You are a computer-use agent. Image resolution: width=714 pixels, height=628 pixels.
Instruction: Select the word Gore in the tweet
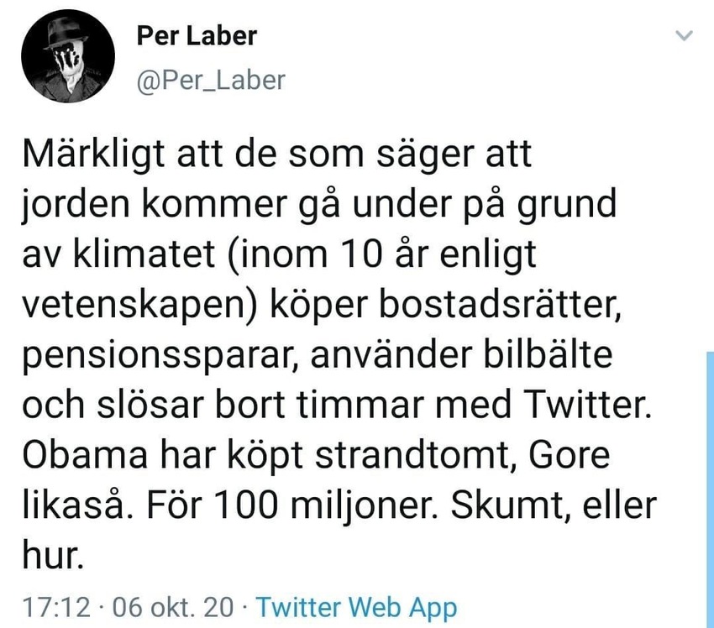click(569, 454)
